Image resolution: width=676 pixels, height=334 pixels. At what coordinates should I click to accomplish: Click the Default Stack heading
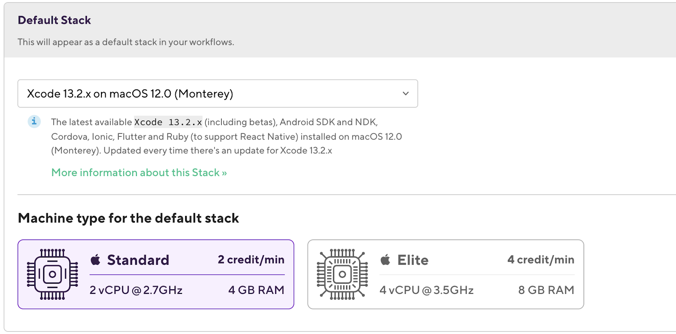click(x=55, y=20)
